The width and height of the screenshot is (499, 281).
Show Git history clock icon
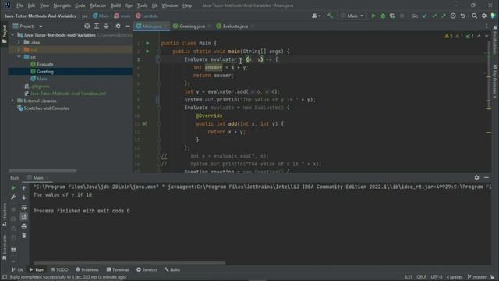(453, 16)
